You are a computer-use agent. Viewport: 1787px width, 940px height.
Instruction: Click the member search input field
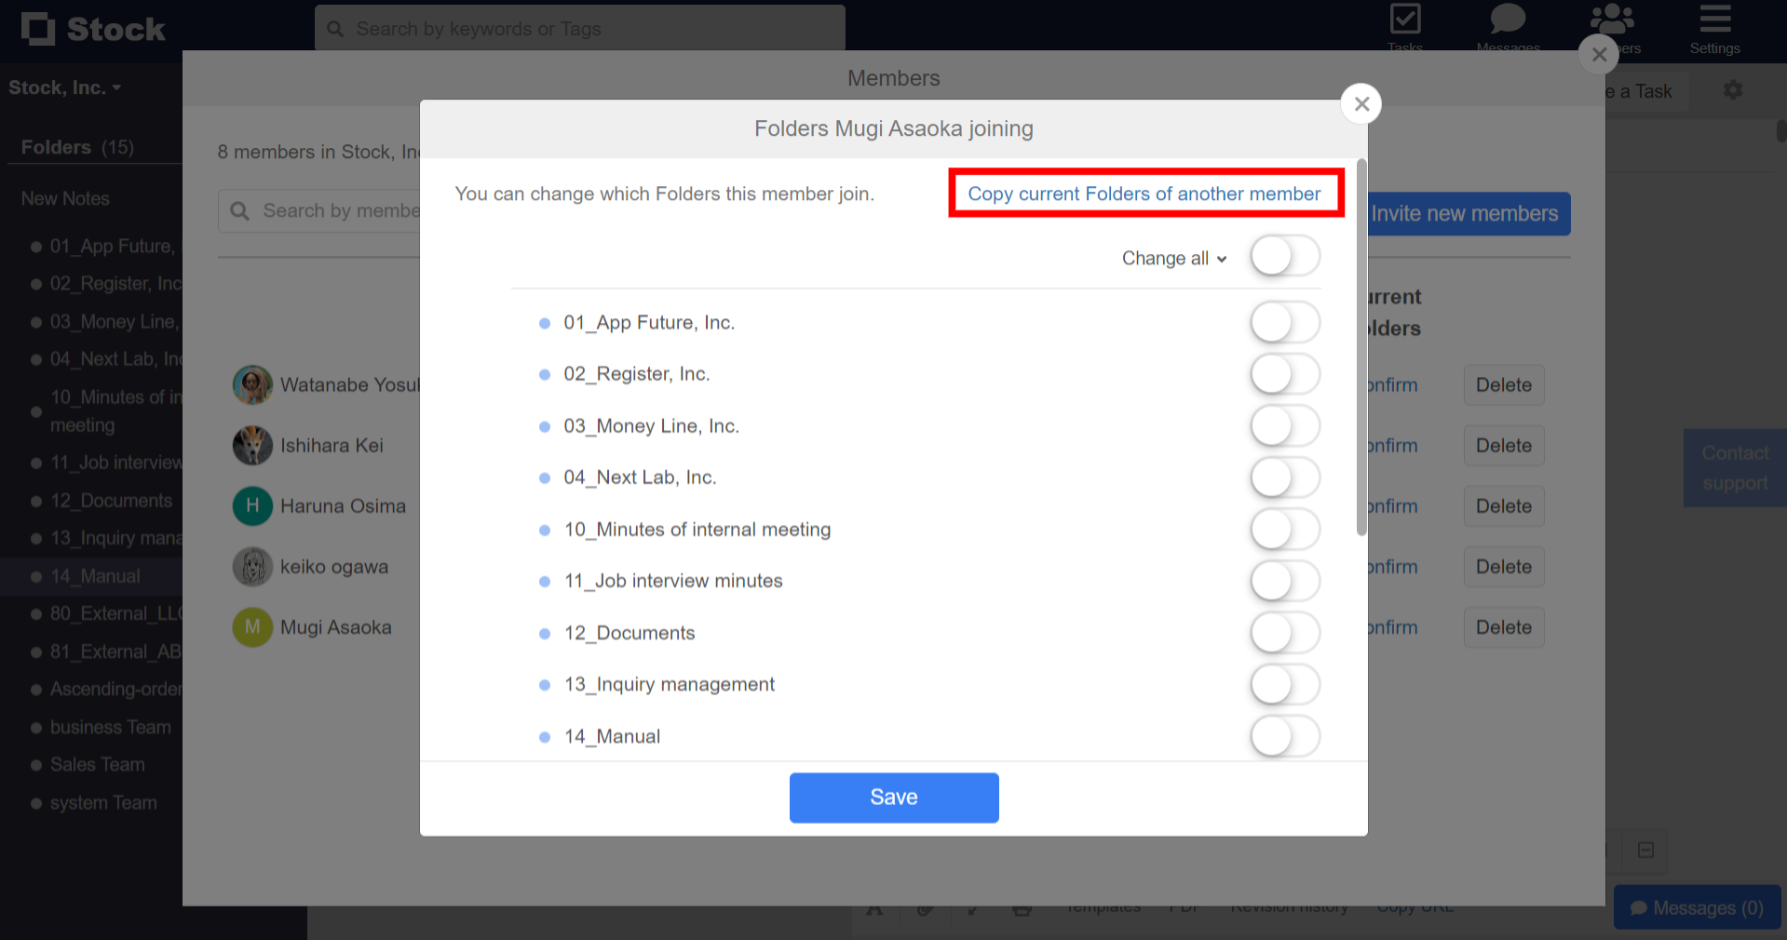[x=354, y=210]
